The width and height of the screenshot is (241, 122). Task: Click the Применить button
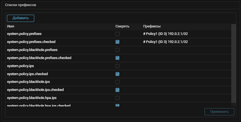pyautogui.click(x=219, y=112)
